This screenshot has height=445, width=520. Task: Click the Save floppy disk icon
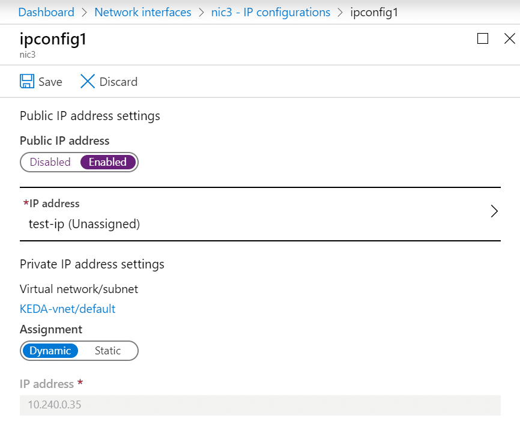pos(27,81)
